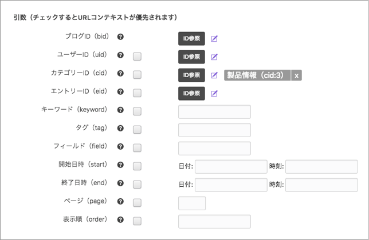Click the edit icon in the エントリーID row
This screenshot has height=240, width=369.
(x=214, y=93)
